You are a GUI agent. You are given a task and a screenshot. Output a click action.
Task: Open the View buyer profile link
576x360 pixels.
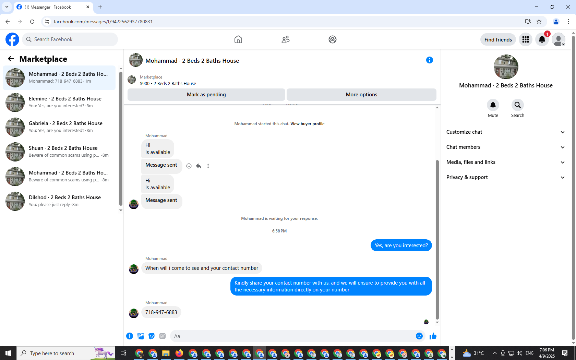coord(308,124)
